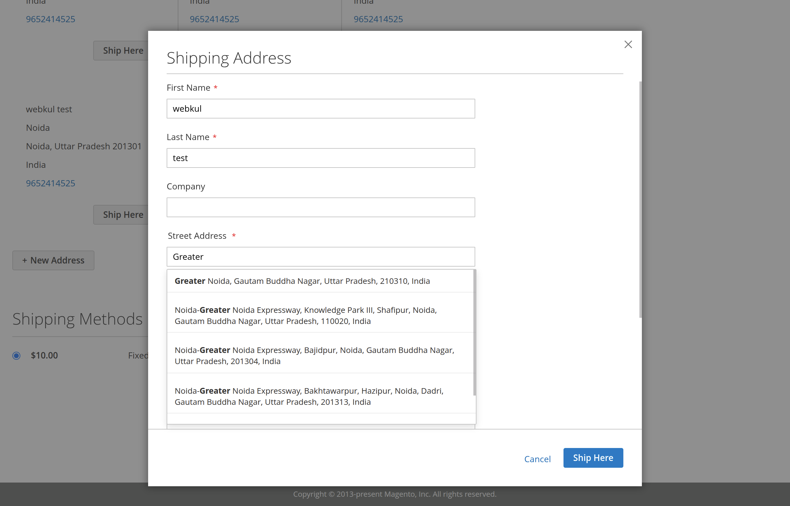The image size is (790, 506).
Task: Click the Magento copyright footer text
Action: (395, 494)
